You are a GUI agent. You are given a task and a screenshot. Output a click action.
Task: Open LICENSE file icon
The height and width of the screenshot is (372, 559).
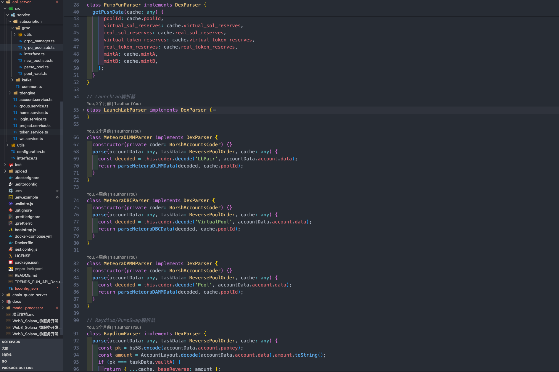tap(11, 256)
